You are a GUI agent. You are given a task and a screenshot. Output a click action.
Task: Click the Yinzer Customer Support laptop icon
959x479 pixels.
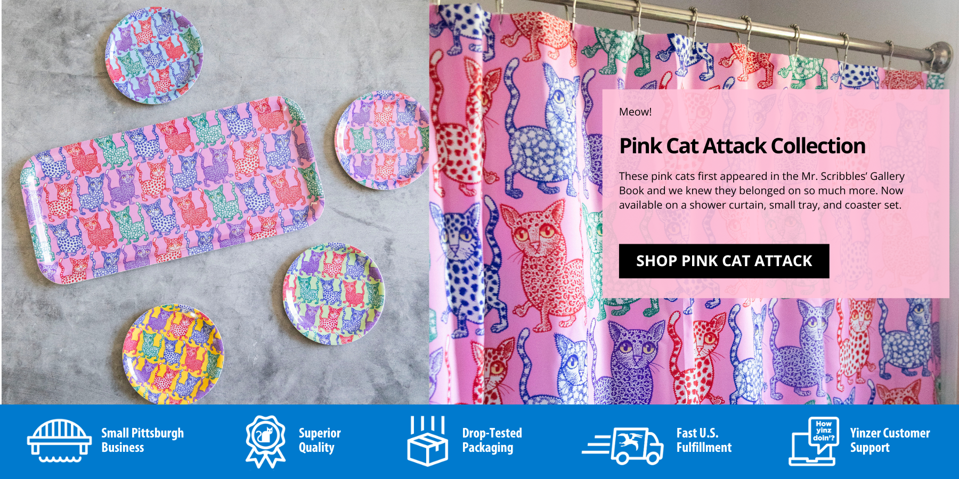point(814,441)
